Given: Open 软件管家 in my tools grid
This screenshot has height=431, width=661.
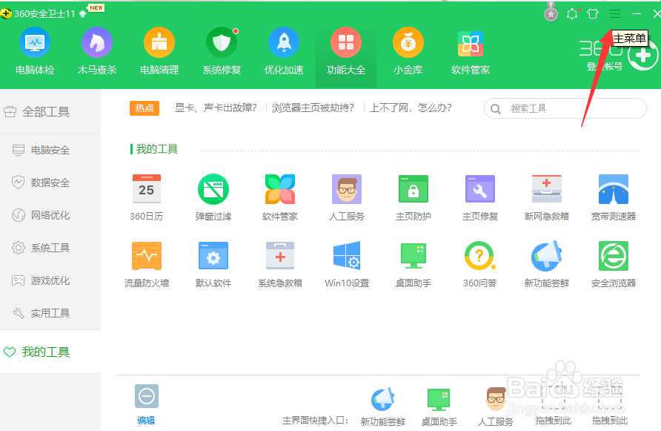Looking at the screenshot, I should tap(280, 197).
